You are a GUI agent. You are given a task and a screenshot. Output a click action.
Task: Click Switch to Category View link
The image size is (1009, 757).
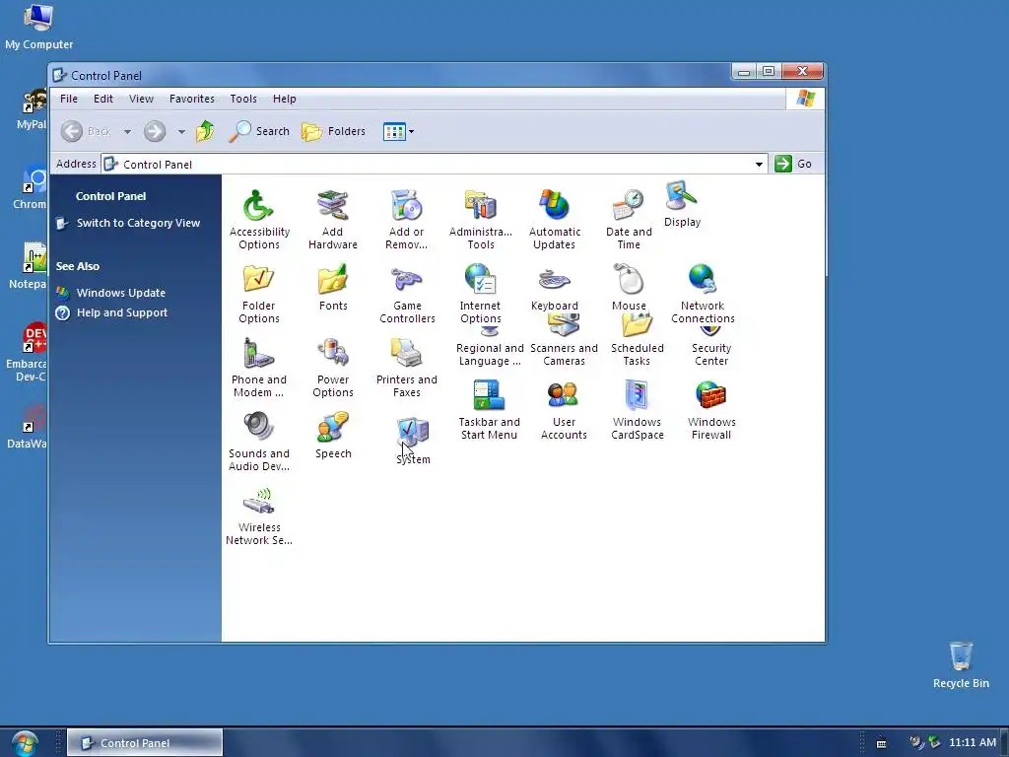(138, 223)
